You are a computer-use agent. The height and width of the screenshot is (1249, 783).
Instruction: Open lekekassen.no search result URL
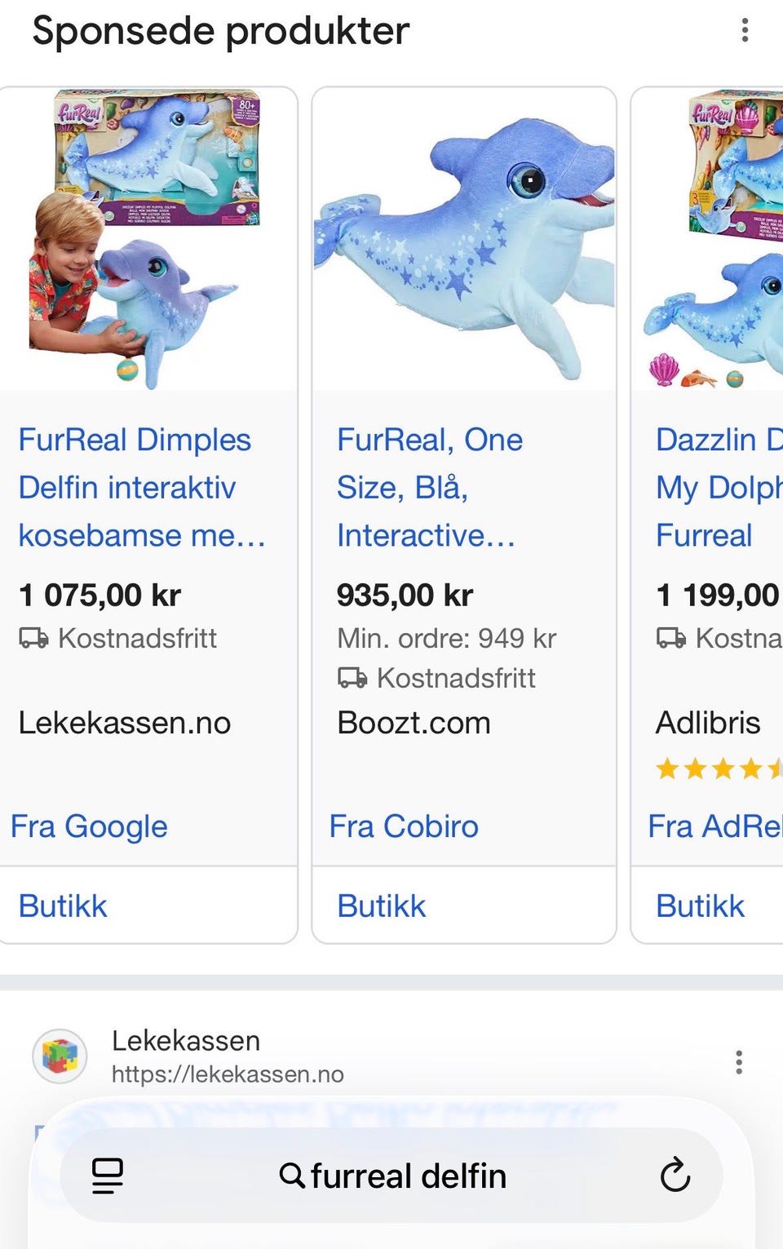click(228, 1074)
